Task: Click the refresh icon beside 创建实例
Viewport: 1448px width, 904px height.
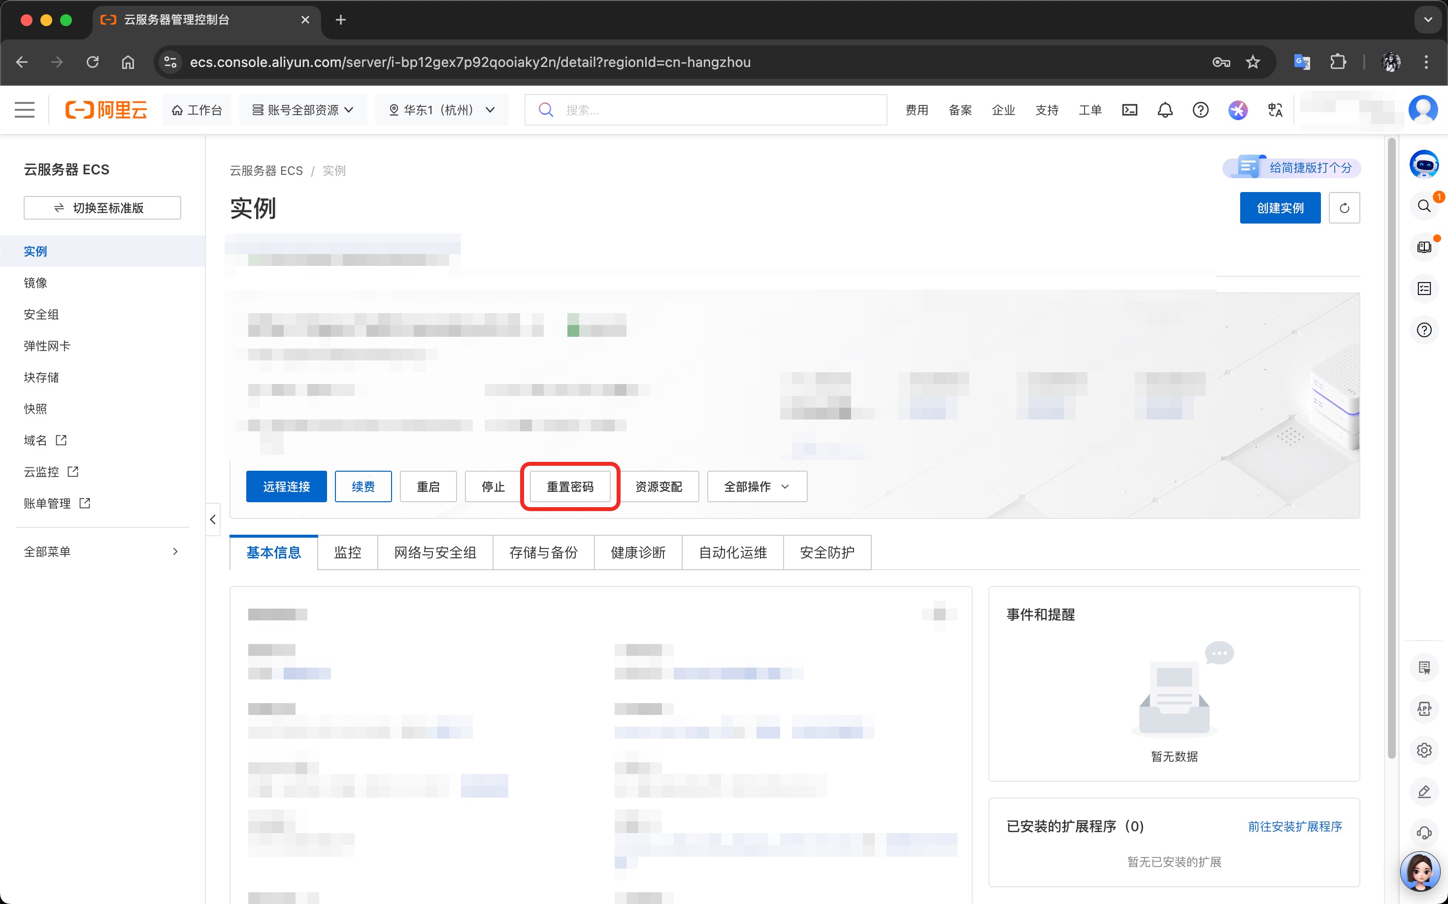Action: click(1344, 208)
